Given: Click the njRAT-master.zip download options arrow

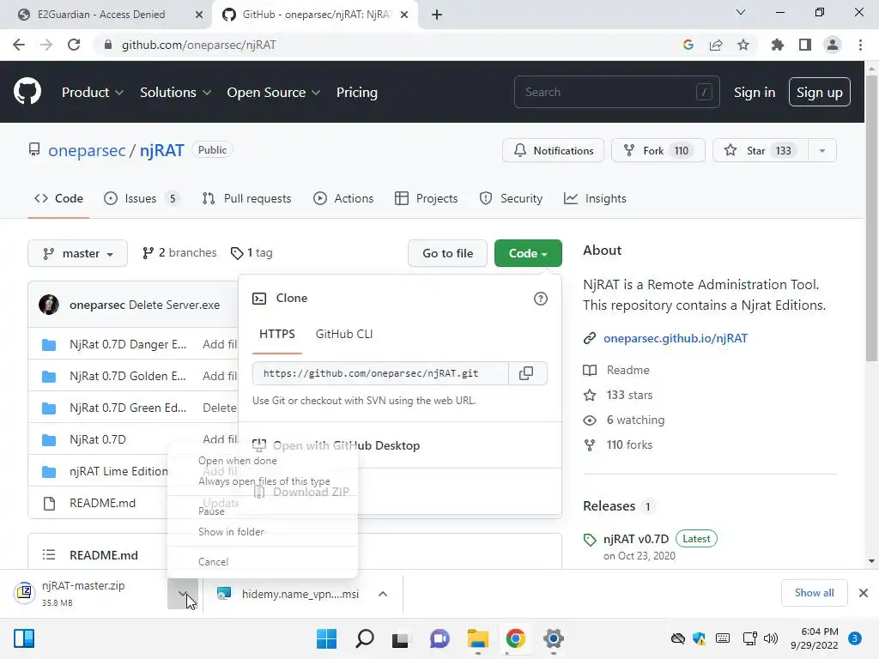Looking at the screenshot, I should coord(183,594).
